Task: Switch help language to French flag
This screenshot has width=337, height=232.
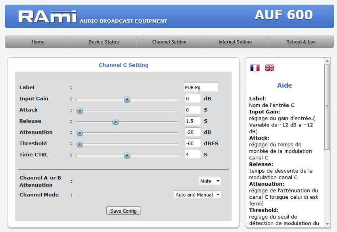Action: [x=255, y=68]
